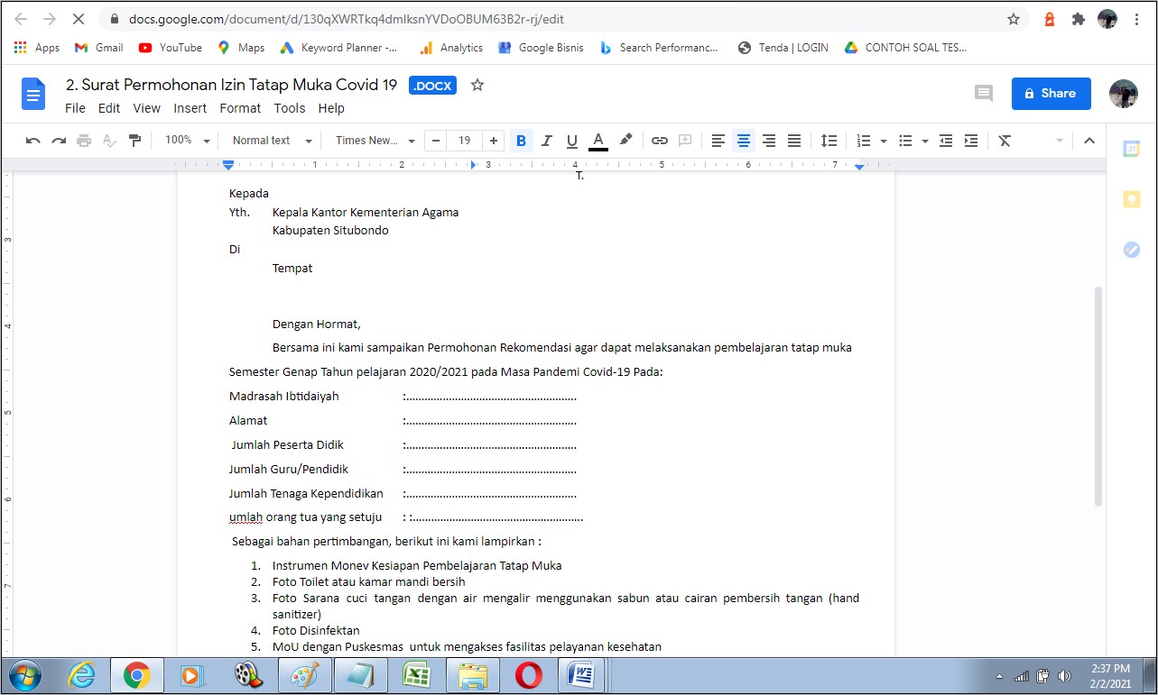Screen dimensions: 1158x695
Task: Open Word from the taskbar
Action: [582, 675]
